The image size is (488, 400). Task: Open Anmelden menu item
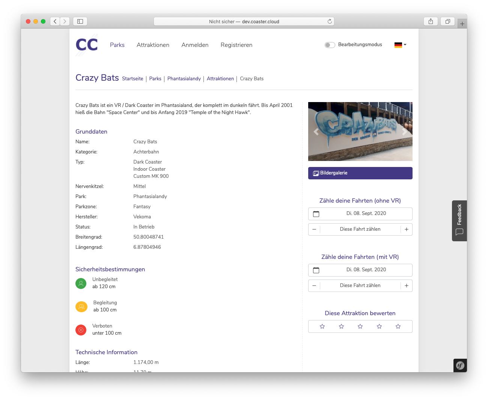tap(195, 45)
